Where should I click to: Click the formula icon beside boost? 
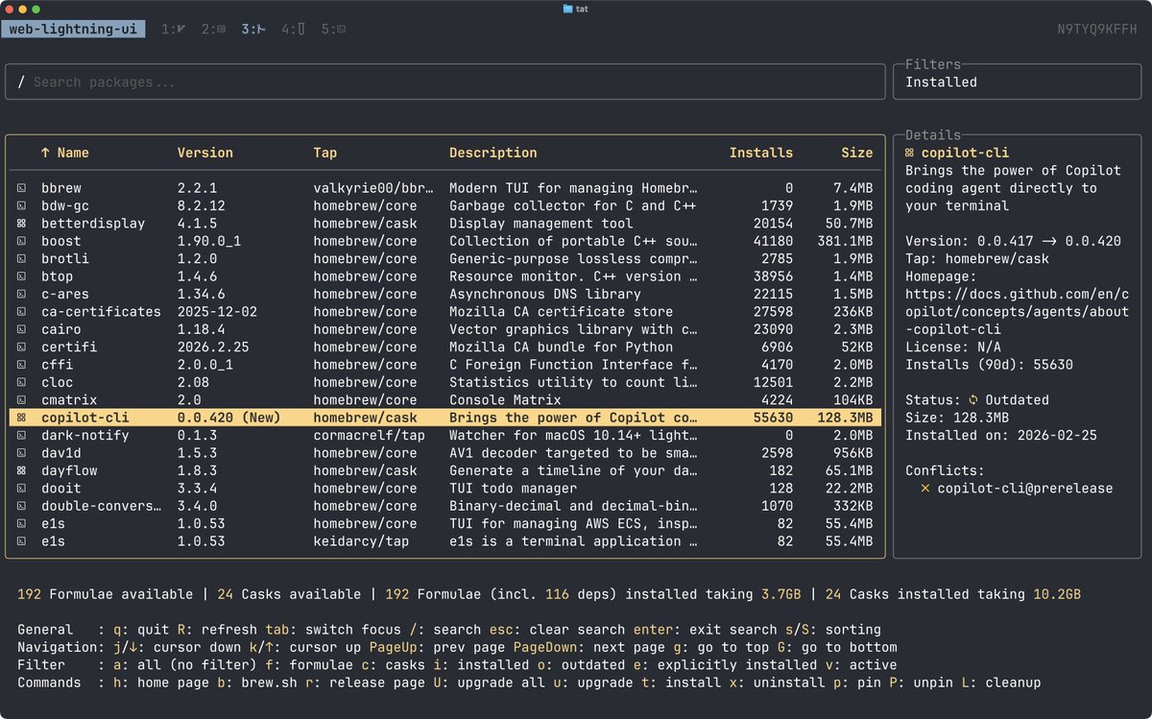point(21,241)
